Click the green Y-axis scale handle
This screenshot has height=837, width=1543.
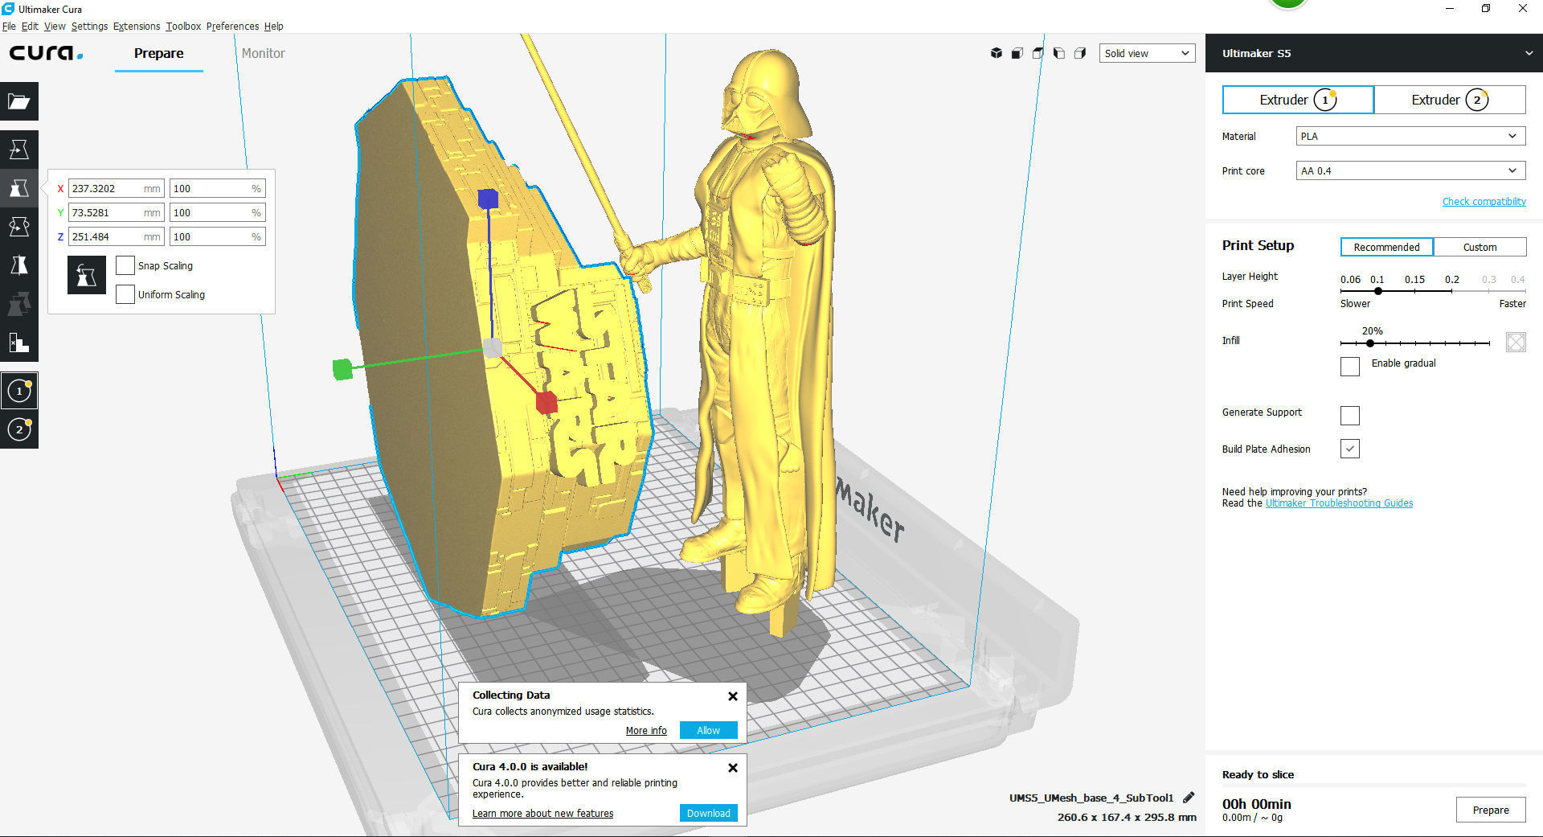click(x=342, y=369)
